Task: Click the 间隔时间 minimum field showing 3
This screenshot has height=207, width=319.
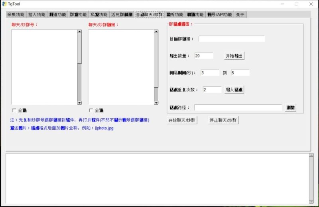Action: [210, 73]
